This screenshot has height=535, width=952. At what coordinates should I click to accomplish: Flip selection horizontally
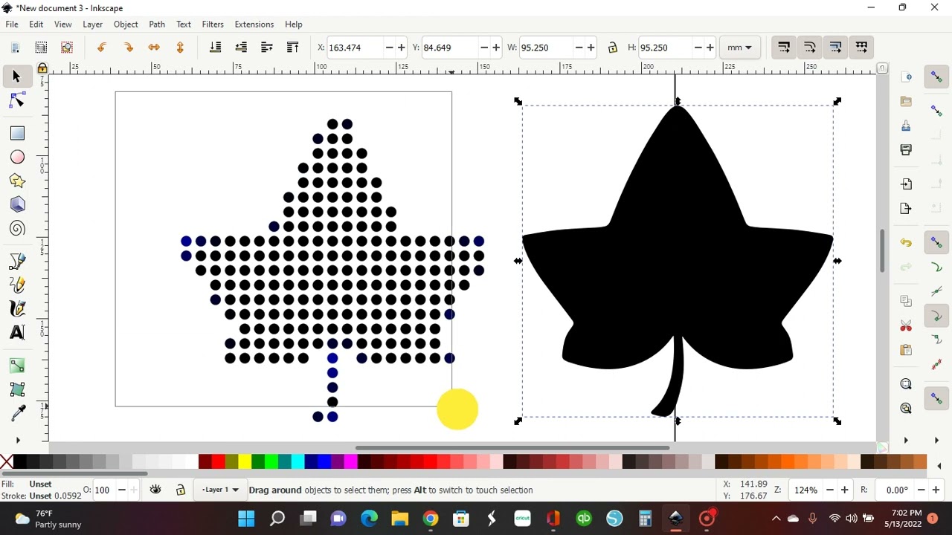coord(154,48)
